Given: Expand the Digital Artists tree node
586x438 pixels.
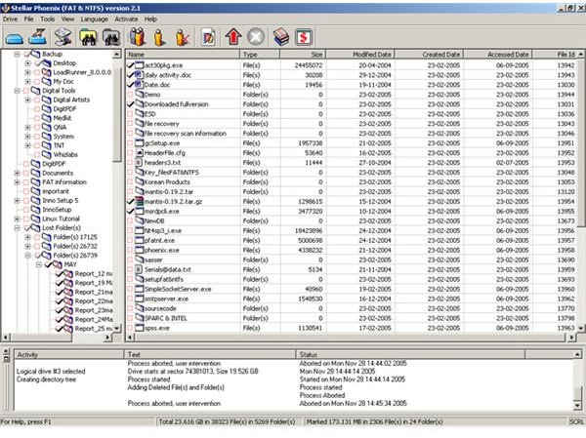Looking at the screenshot, I should tap(27, 100).
